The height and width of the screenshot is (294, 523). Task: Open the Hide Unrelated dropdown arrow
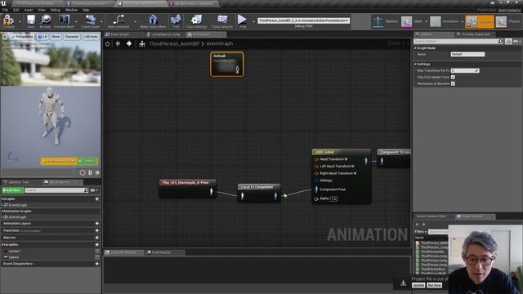[x=135, y=22]
